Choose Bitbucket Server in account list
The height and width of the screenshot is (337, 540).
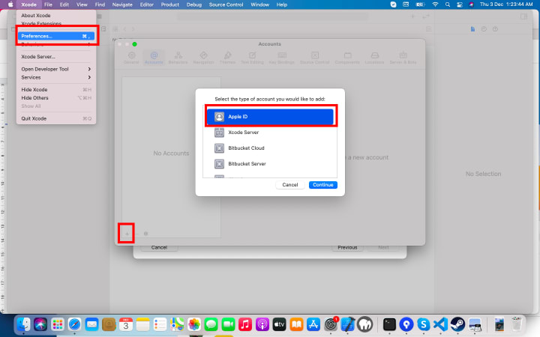pos(270,164)
